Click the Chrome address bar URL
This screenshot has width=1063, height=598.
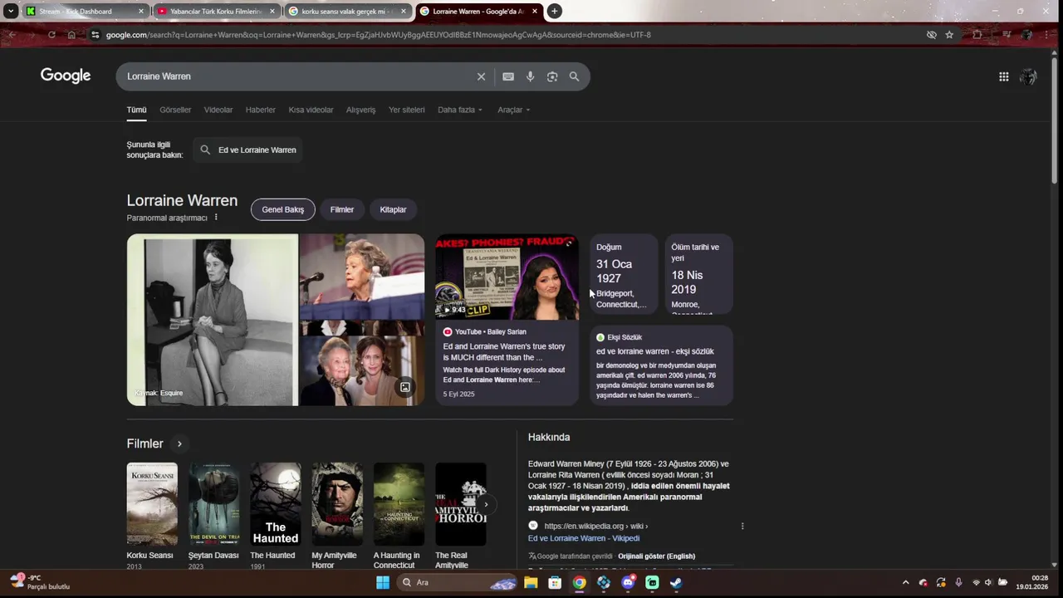pyautogui.click(x=378, y=35)
